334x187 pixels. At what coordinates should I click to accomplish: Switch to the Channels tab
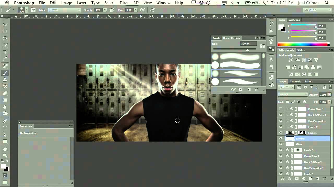[x=295, y=81]
